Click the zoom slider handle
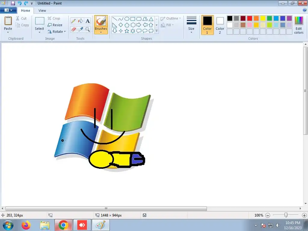 (286, 215)
